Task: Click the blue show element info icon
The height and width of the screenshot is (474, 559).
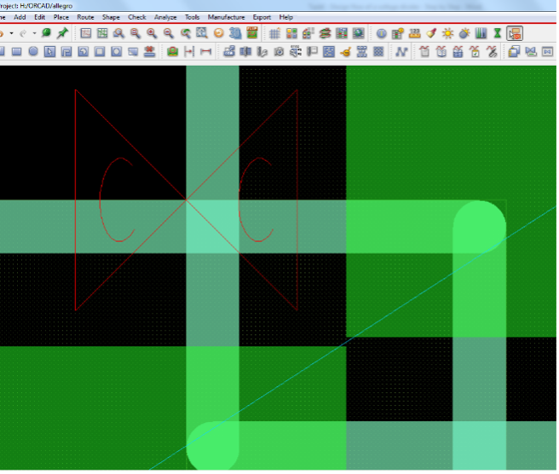Action: (381, 33)
